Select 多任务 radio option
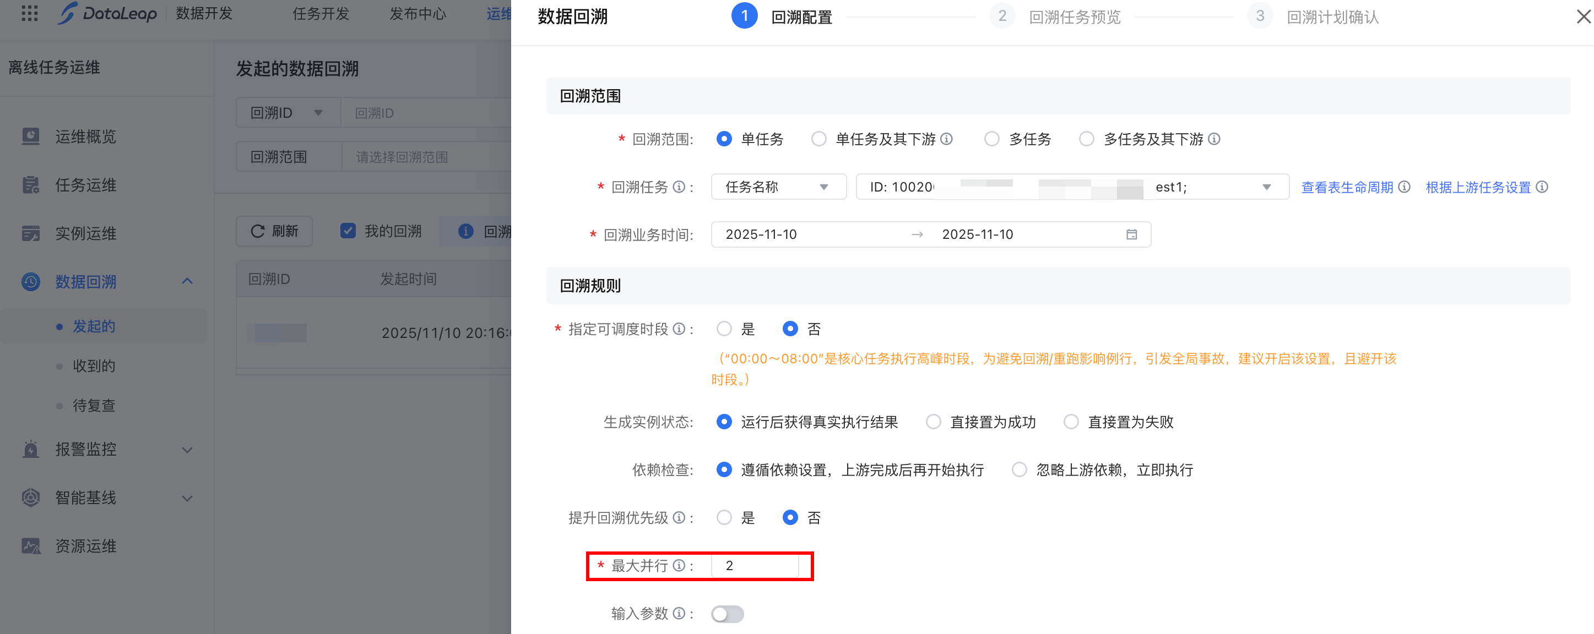 pos(992,139)
